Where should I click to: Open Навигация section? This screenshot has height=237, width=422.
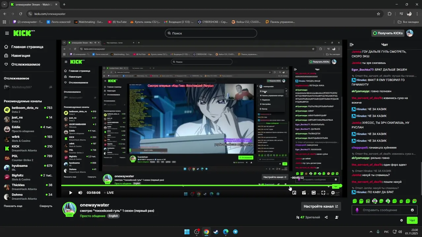[x=17, y=56]
